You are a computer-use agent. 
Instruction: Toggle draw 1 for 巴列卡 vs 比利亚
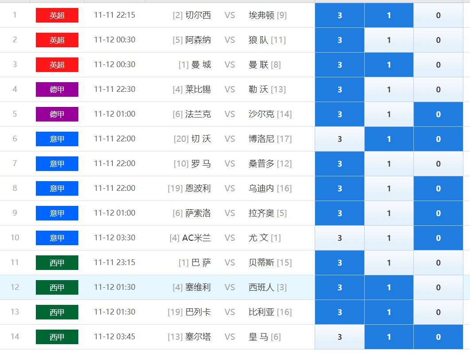(x=389, y=312)
